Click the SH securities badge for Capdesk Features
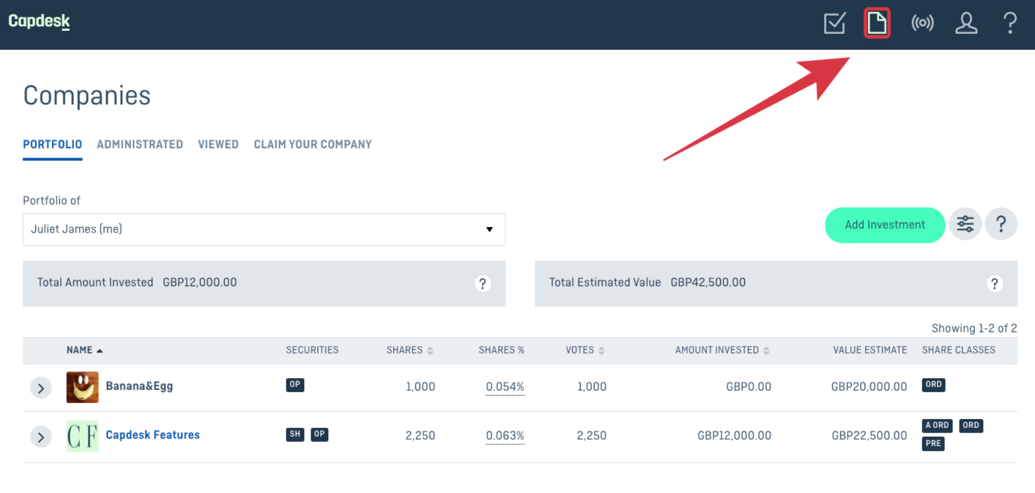The width and height of the screenshot is (1035, 493). (295, 434)
